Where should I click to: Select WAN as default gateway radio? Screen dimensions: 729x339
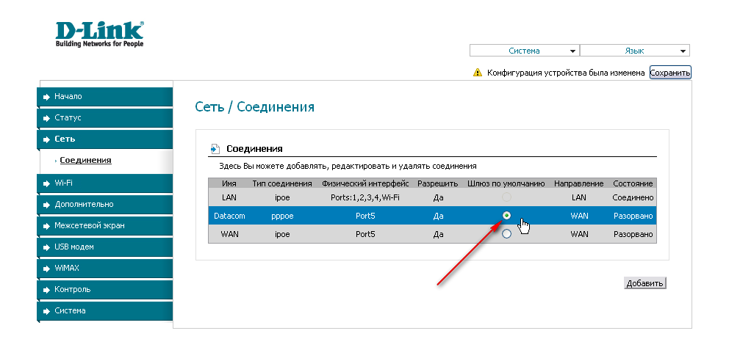tap(507, 234)
